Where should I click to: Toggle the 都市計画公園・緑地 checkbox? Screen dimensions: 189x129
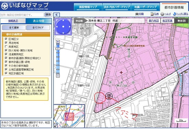point(6,62)
